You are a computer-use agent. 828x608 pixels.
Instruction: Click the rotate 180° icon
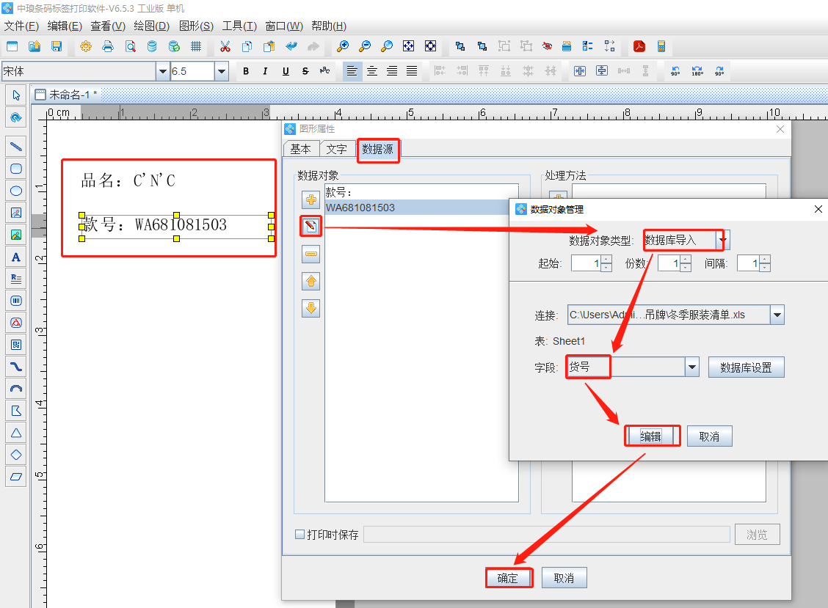coord(697,71)
